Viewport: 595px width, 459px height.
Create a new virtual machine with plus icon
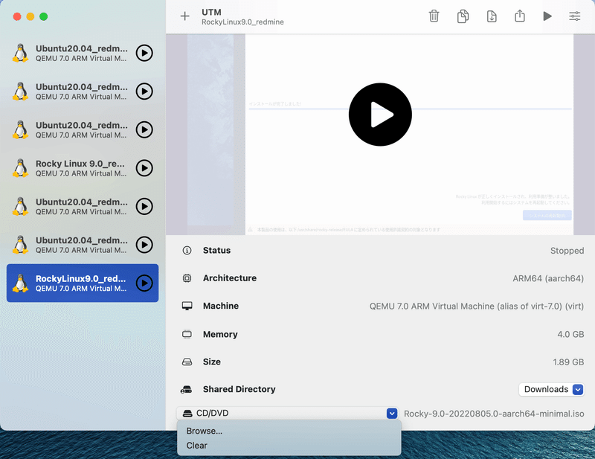pos(184,16)
